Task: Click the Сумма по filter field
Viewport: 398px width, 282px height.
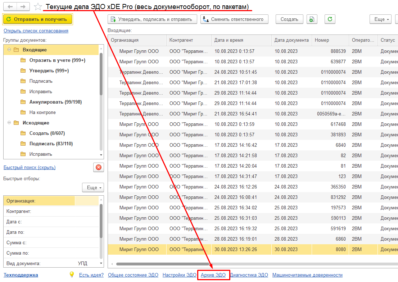Action: [x=51, y=253]
